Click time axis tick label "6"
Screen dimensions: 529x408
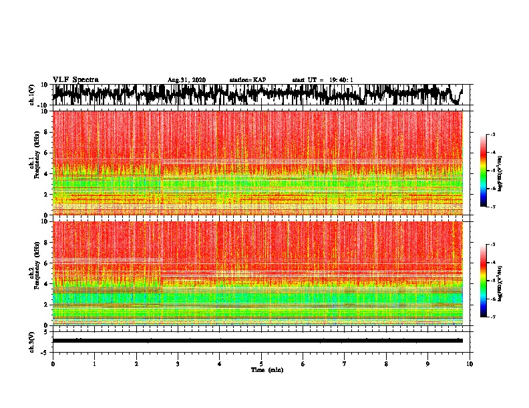click(x=303, y=364)
